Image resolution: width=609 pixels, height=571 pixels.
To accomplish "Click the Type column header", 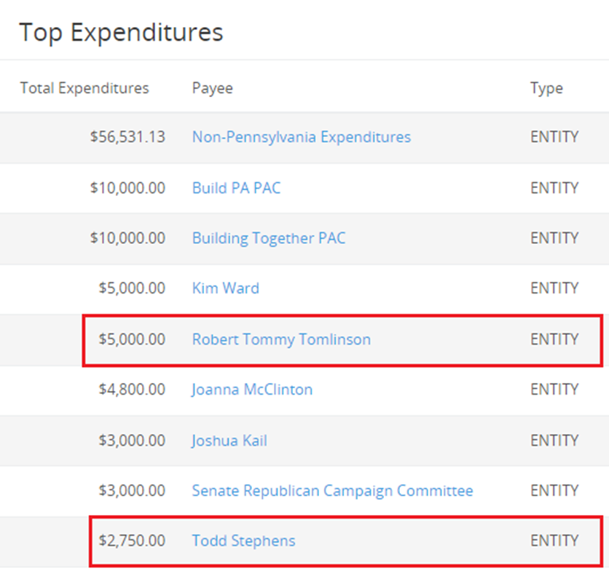I will pos(546,88).
